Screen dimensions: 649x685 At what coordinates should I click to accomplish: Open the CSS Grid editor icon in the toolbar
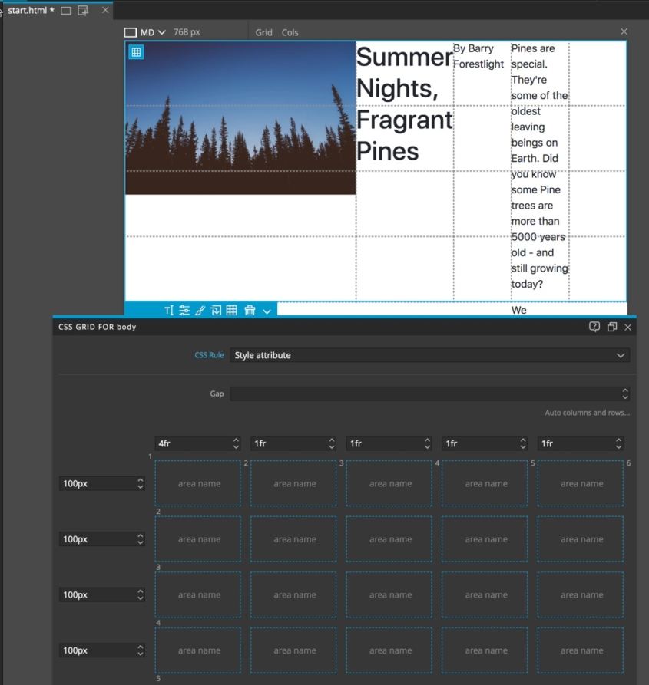pyautogui.click(x=233, y=311)
